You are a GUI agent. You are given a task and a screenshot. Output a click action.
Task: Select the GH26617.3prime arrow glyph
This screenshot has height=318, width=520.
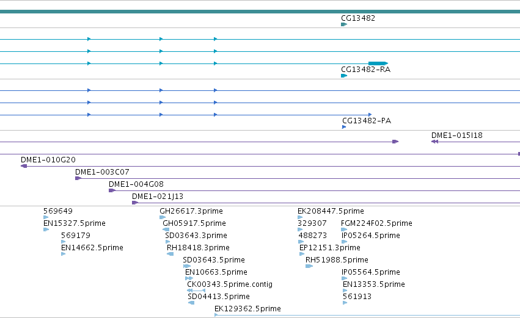pos(163,217)
